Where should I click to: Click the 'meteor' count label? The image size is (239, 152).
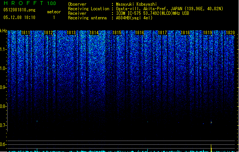[54, 12]
